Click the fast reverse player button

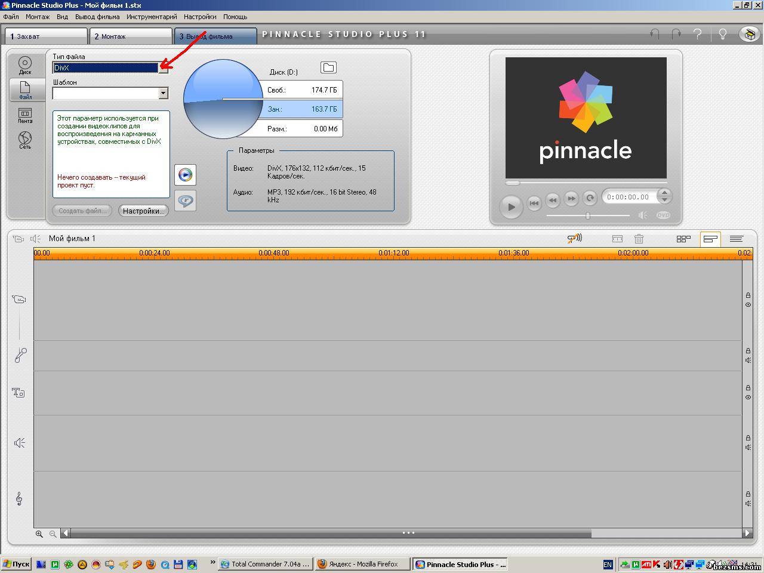(x=553, y=199)
